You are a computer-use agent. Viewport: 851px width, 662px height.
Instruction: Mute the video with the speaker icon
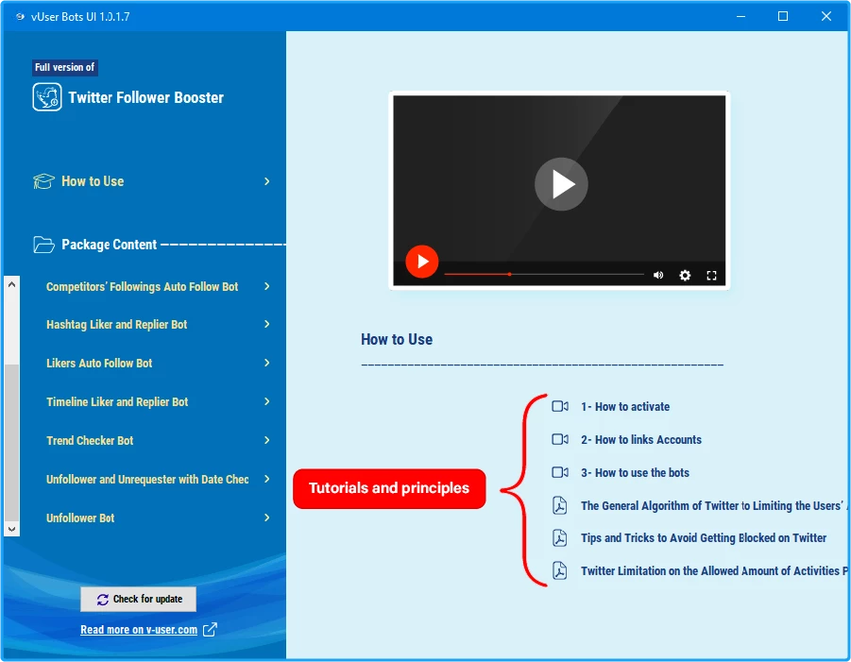click(658, 275)
